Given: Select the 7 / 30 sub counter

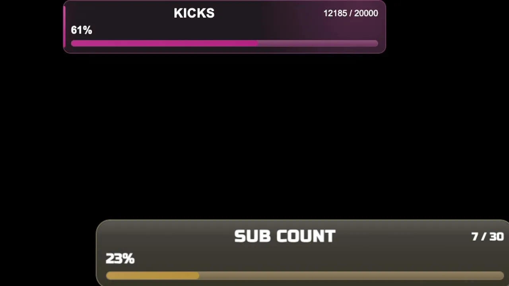Looking at the screenshot, I should click(488, 237).
